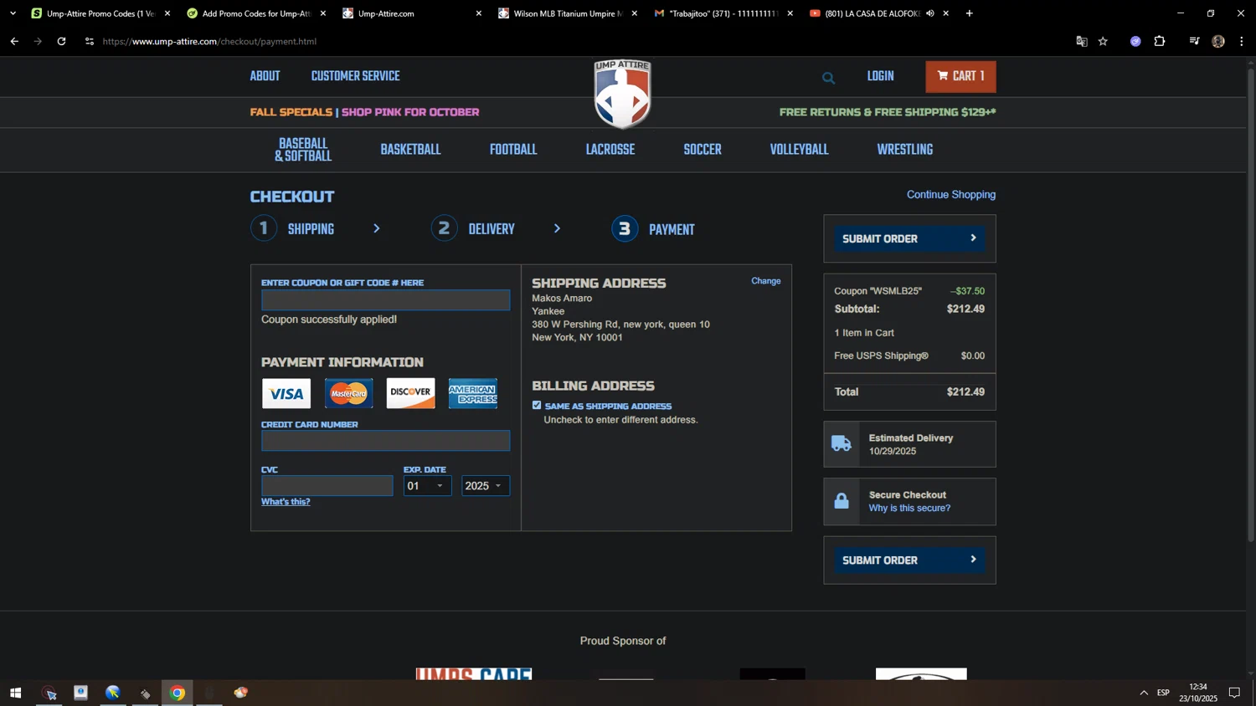Image resolution: width=1256 pixels, height=706 pixels.
Task: Switch to the Add Promo Codes tab
Action: coord(255,13)
